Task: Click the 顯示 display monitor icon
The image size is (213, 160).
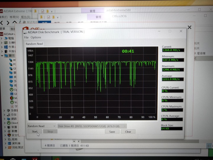Action: click(6, 55)
